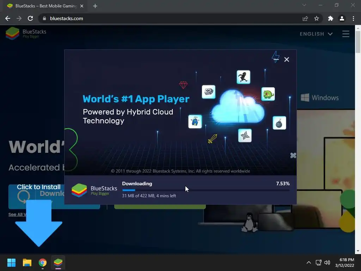Click the 7.53% download percentage
This screenshot has height=271, width=361.
click(283, 183)
